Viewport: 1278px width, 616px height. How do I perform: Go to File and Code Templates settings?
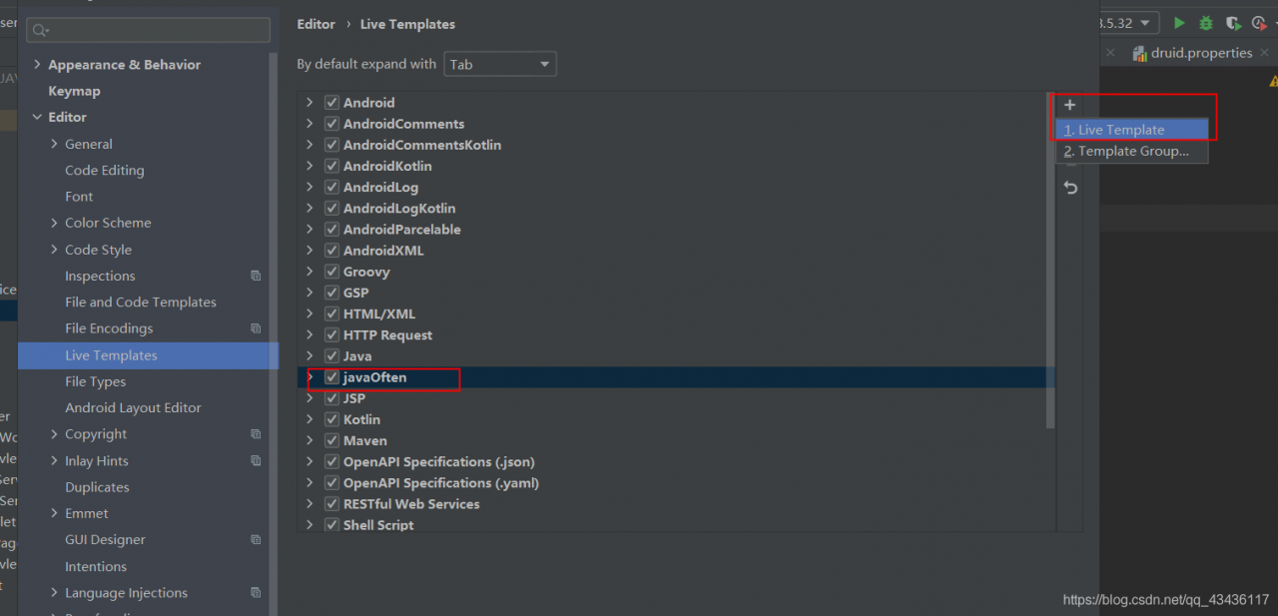141,303
